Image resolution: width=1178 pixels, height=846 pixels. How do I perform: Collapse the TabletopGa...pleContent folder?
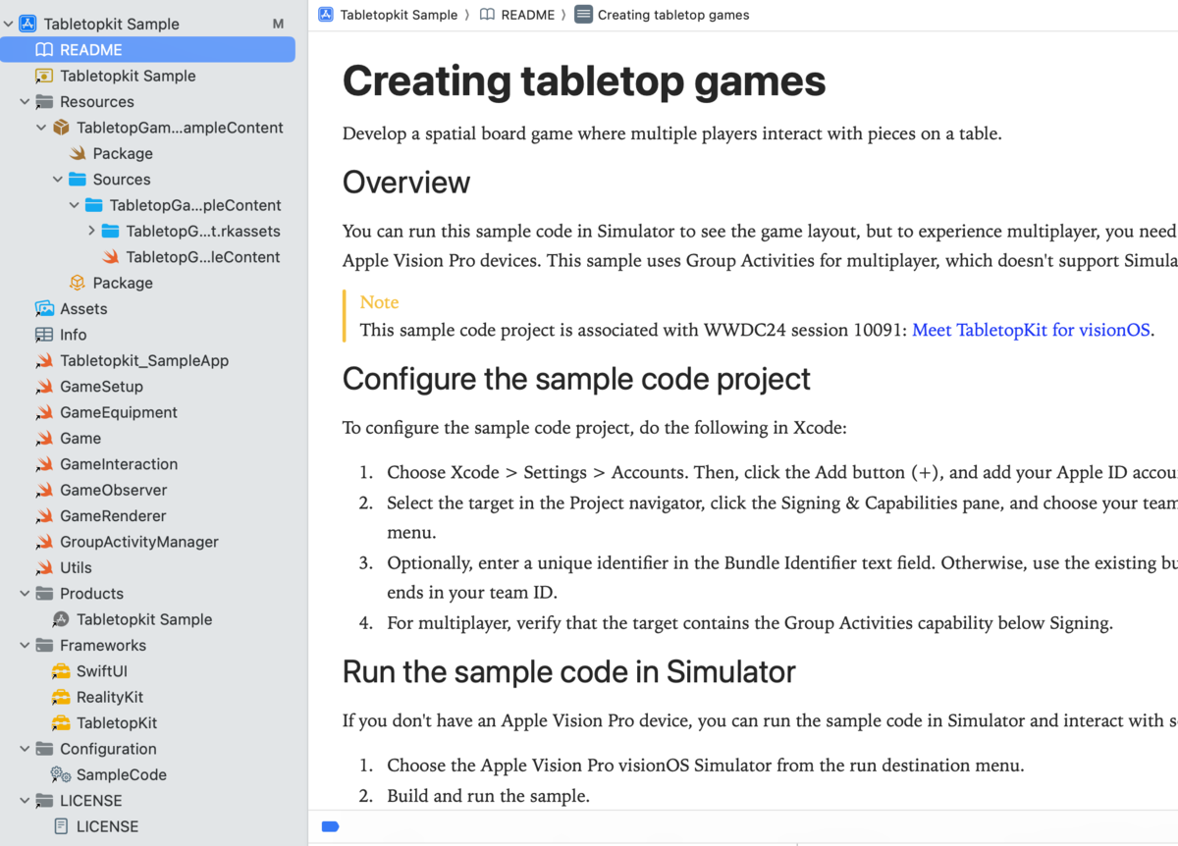pos(75,205)
